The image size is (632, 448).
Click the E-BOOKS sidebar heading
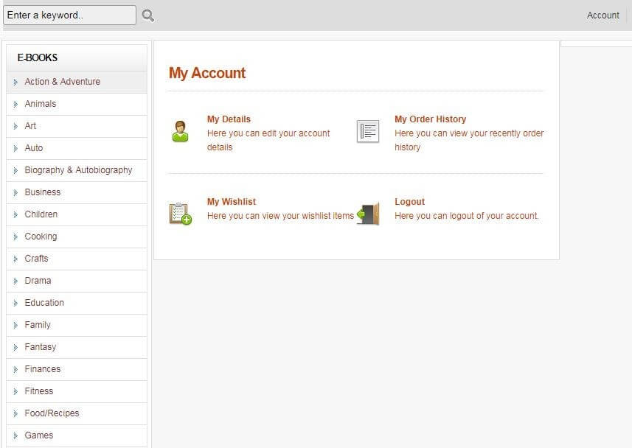(x=38, y=57)
